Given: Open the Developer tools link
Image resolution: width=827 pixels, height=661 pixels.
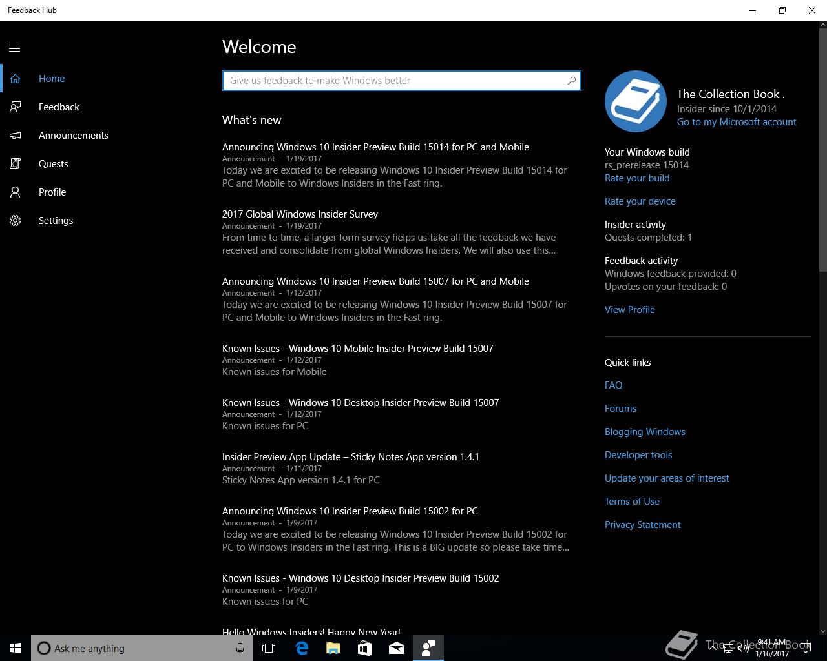Looking at the screenshot, I should point(638,455).
